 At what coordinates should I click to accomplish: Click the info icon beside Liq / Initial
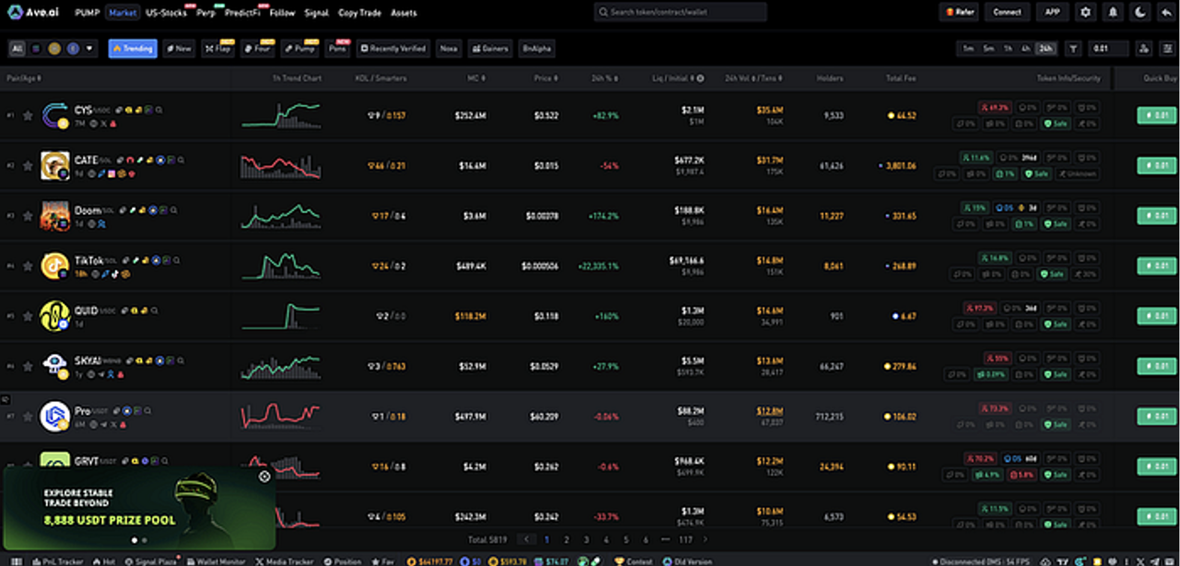coord(700,78)
